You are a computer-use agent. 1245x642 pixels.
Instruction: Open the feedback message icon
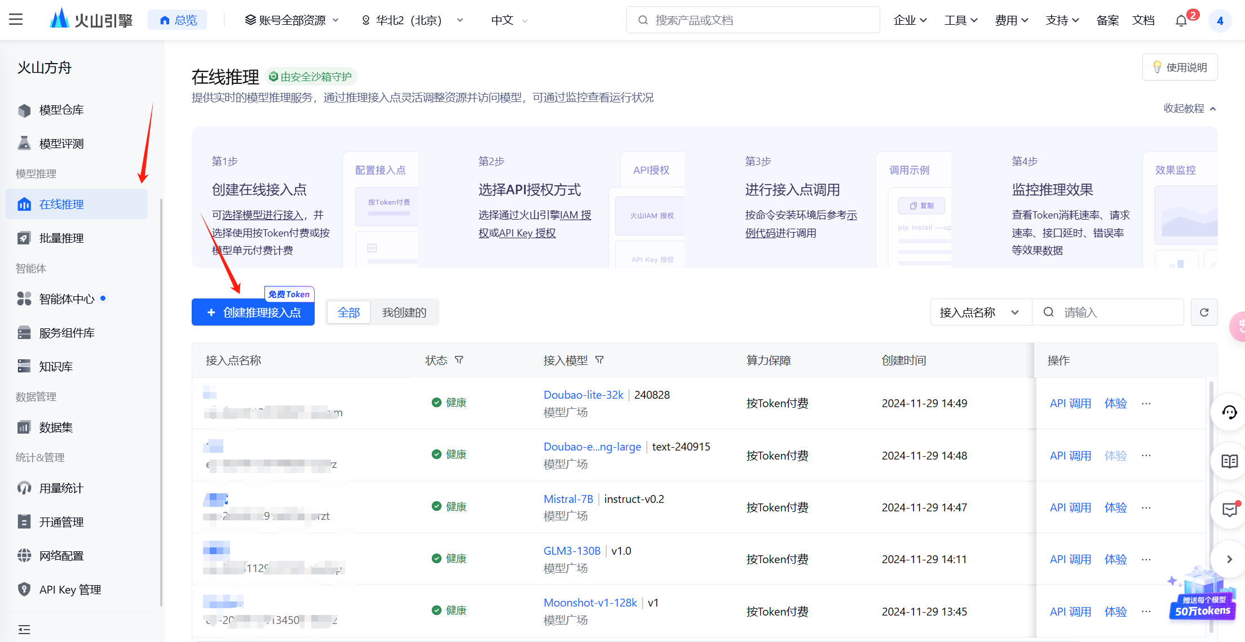[x=1229, y=510]
